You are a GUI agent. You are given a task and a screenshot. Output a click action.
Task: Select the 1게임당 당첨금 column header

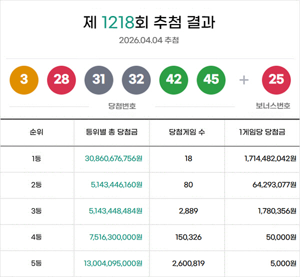[x=262, y=132]
